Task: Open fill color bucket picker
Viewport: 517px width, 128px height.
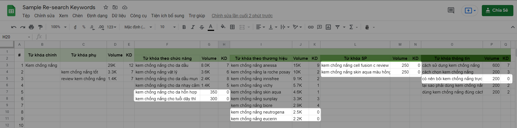Action: click(223, 27)
